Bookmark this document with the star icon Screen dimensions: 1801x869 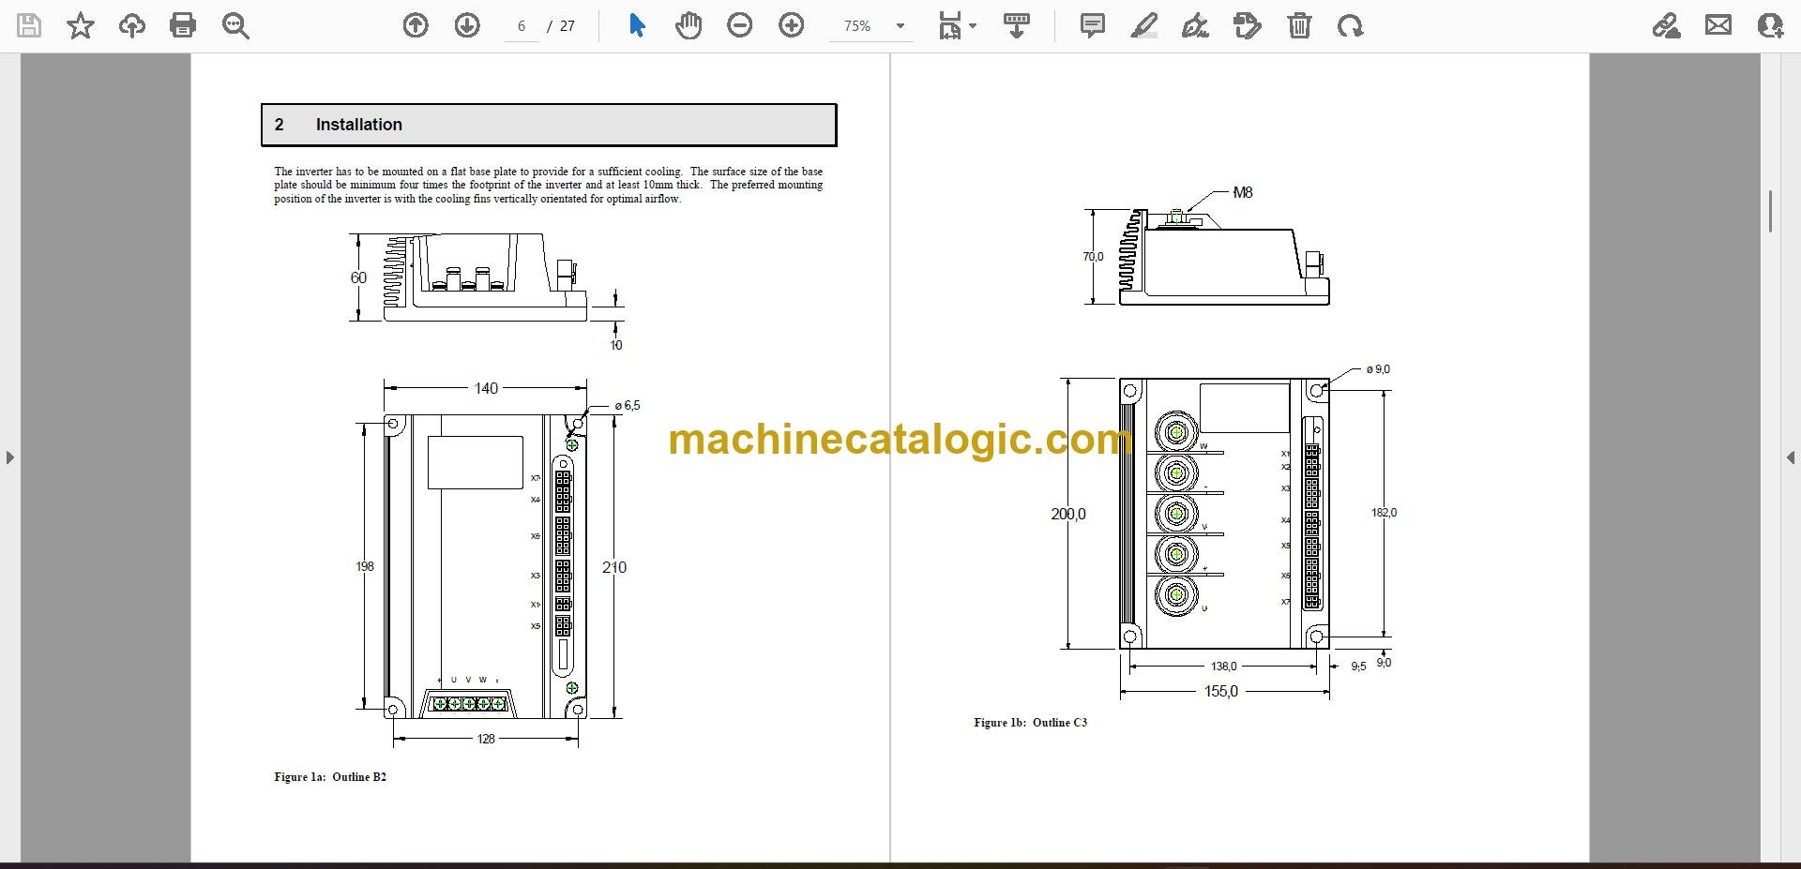click(81, 25)
